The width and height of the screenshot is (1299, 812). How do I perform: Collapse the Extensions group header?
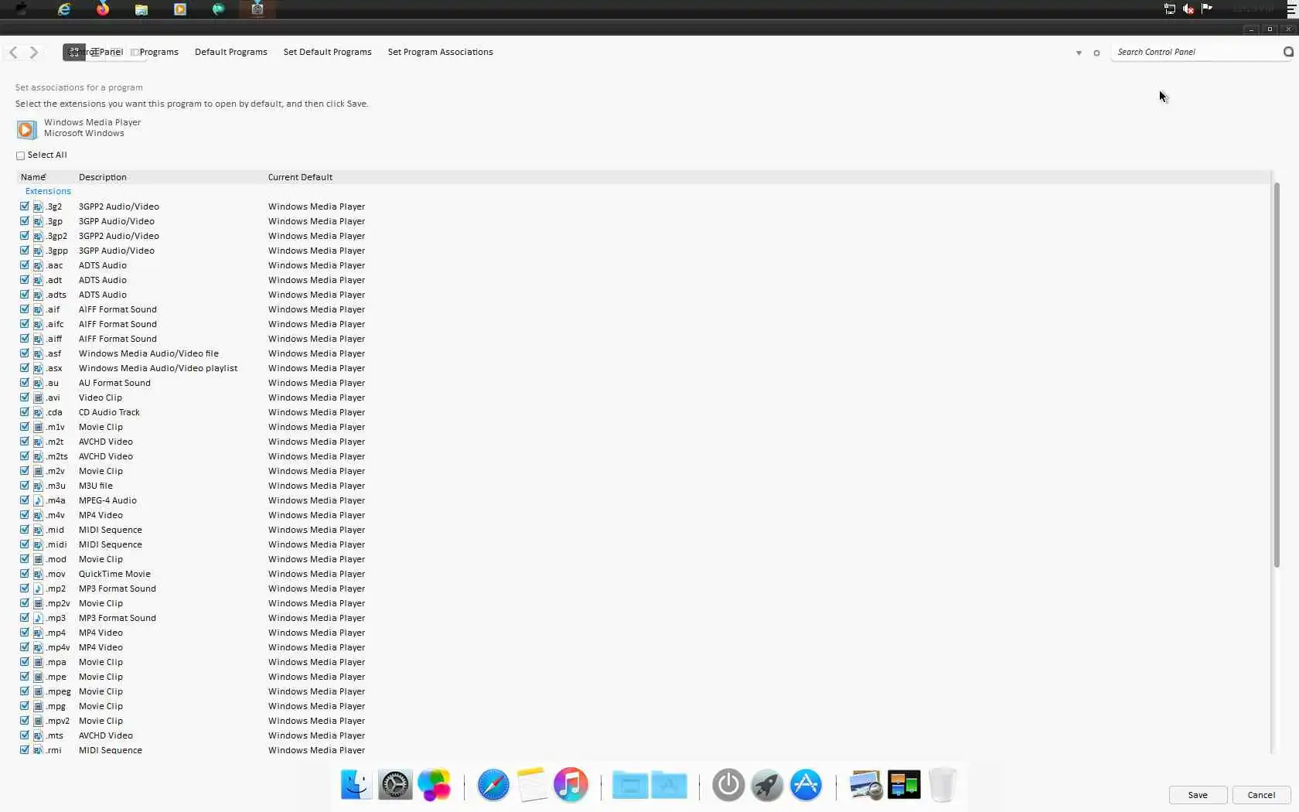pyautogui.click(x=48, y=191)
